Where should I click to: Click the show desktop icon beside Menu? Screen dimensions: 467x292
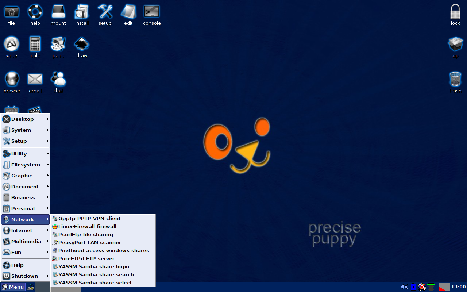[x=31, y=287]
